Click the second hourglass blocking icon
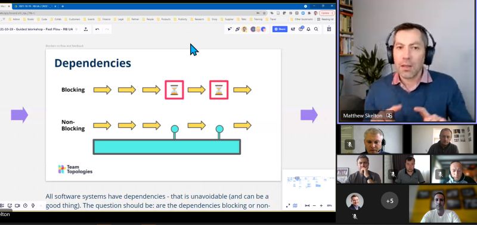Screen dimensions: 477x225 pyautogui.click(x=219, y=90)
